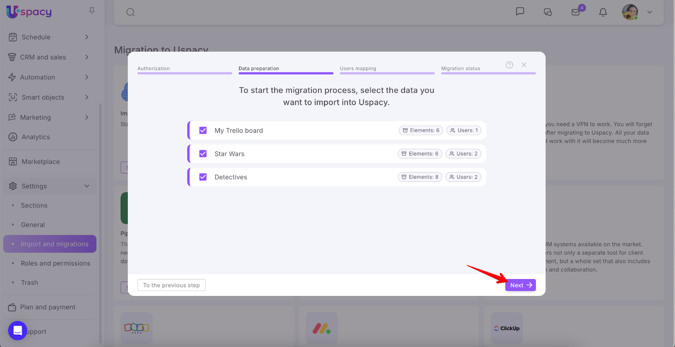Deselect the Detectives board checkbox
Screen dimensions: 675x347
coord(203,177)
